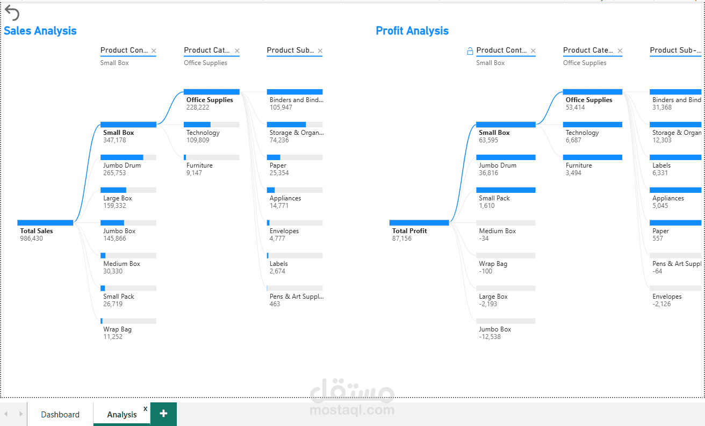Select the Analysis page tab
This screenshot has width=705, height=426.
(x=121, y=415)
